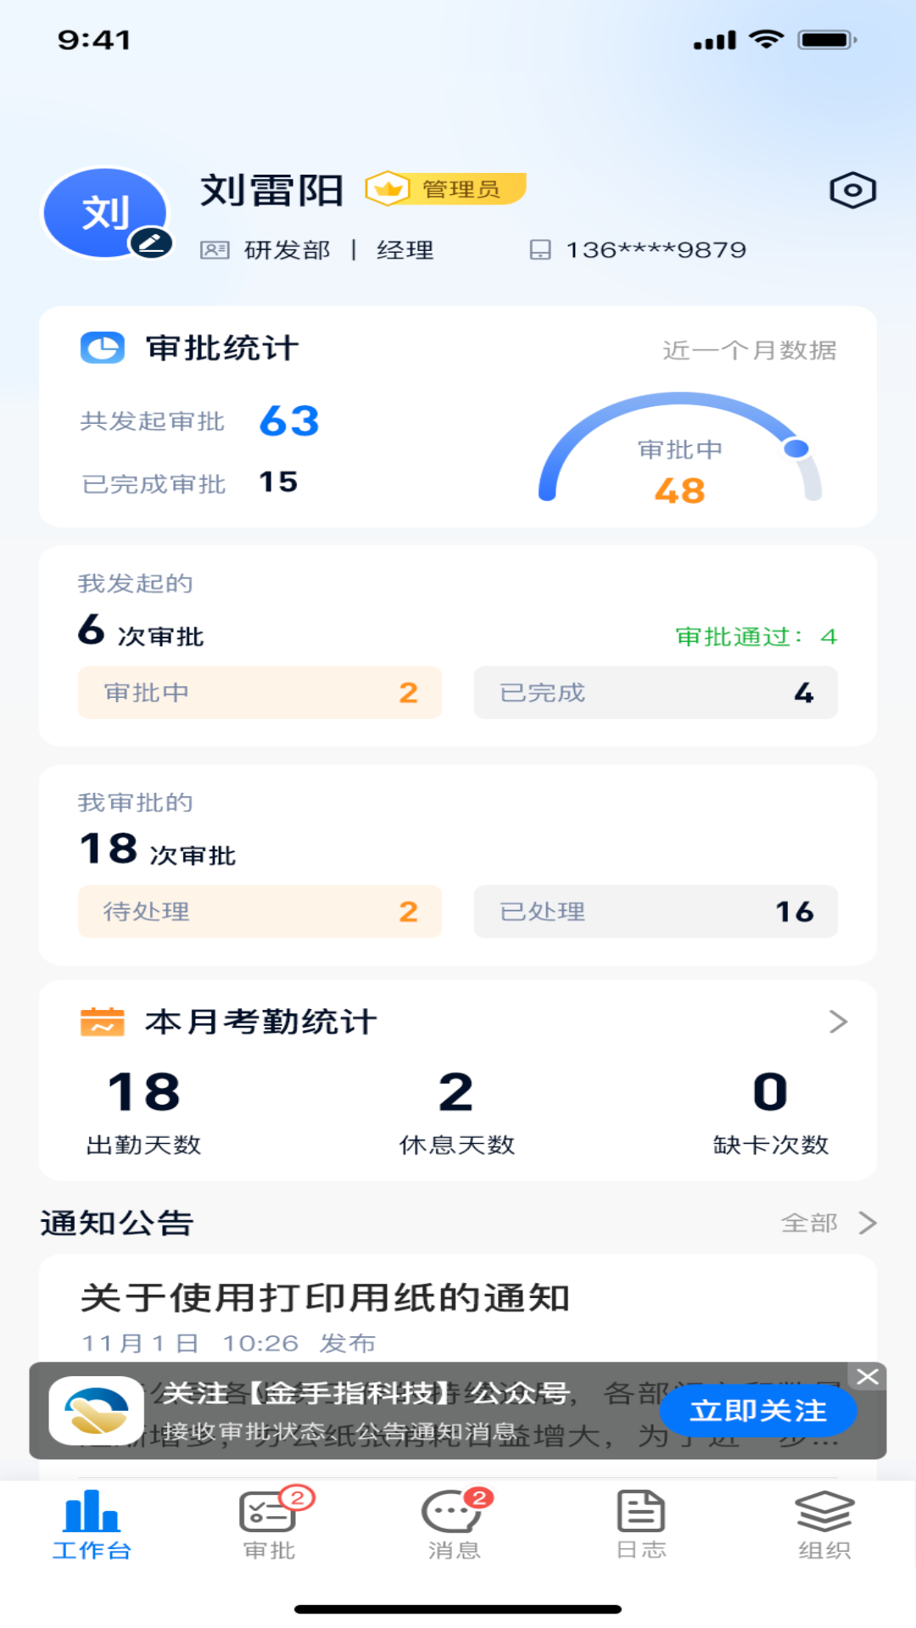The width and height of the screenshot is (916, 1628).
Task: Expand the 通知公告 list chevron
Action: 867,1223
